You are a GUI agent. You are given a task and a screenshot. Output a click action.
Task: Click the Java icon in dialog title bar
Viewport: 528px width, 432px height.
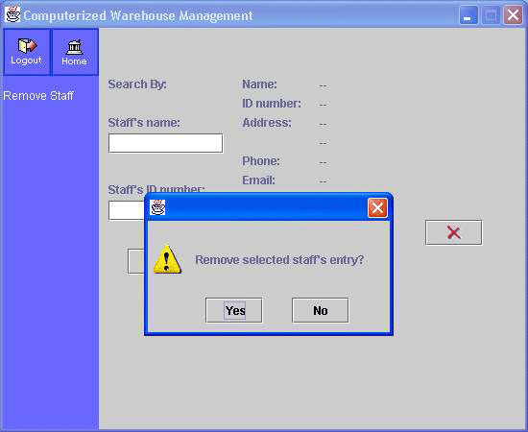coord(157,207)
